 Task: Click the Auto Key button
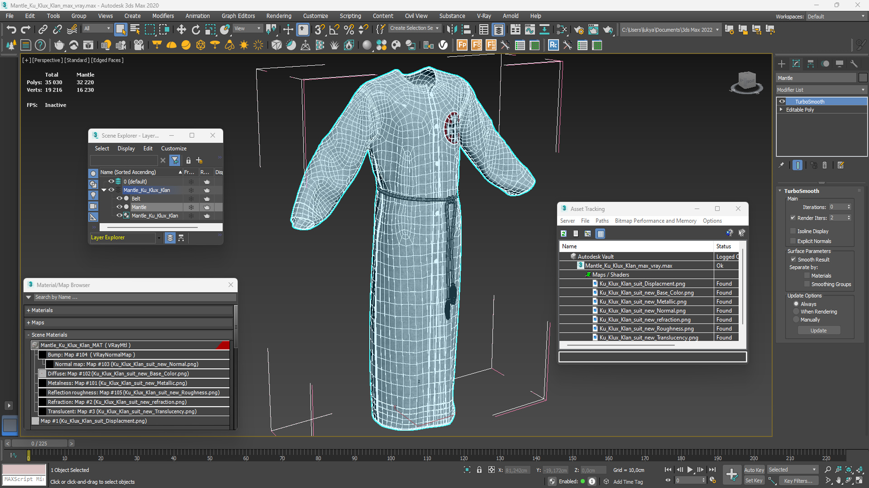coord(754,470)
